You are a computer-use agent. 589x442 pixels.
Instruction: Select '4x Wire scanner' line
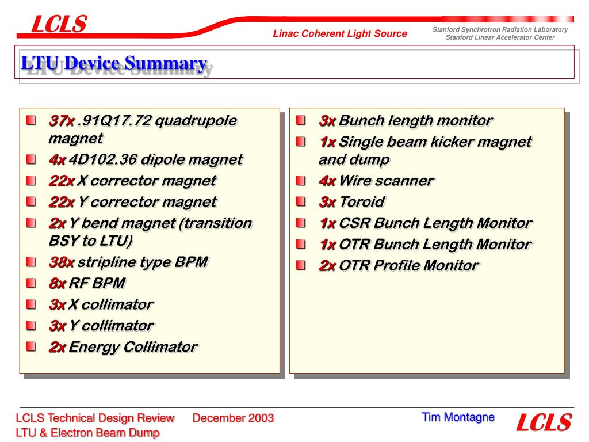click(x=376, y=181)
